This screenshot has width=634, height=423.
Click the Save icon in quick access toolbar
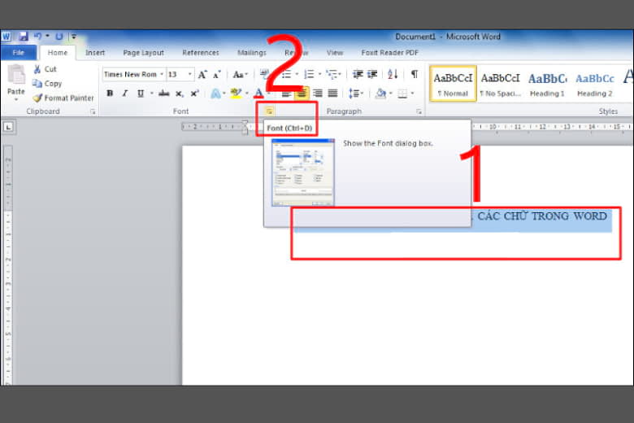pyautogui.click(x=23, y=37)
